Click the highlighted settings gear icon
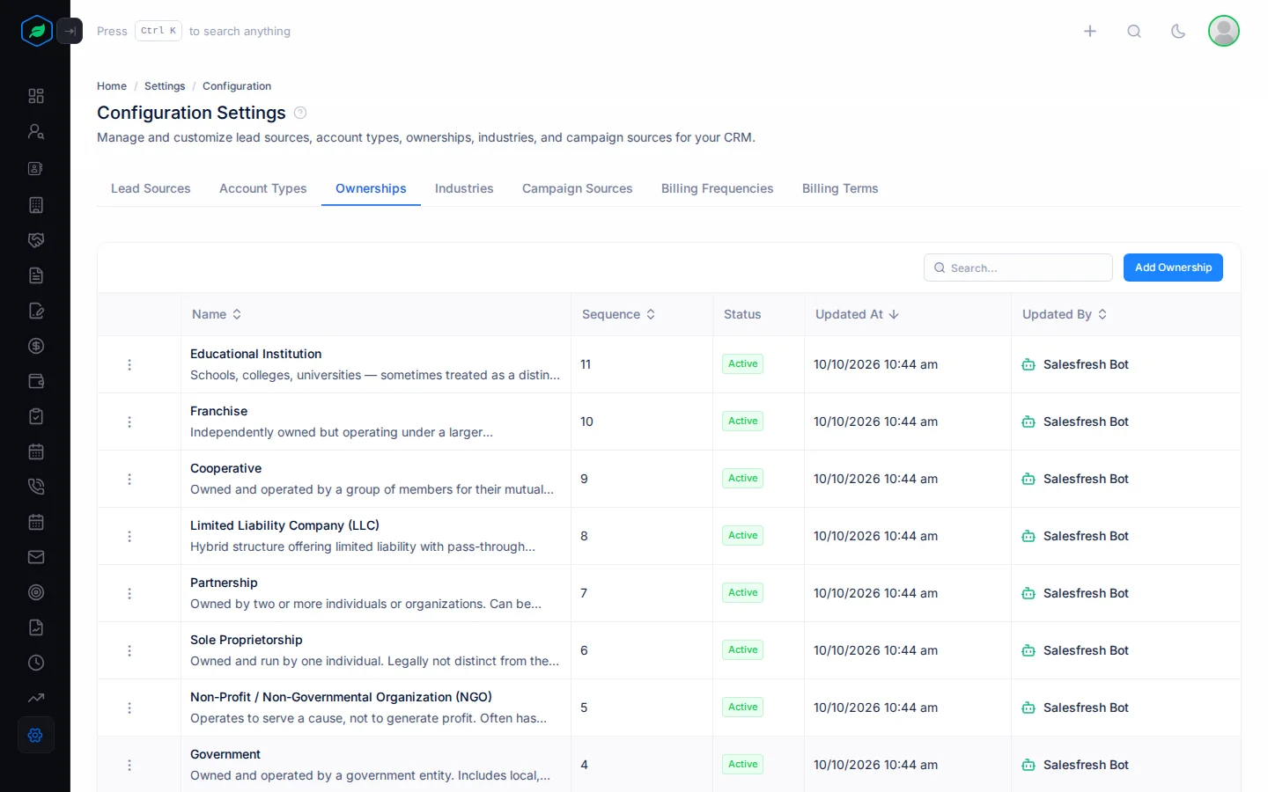This screenshot has height=792, width=1268. (x=36, y=735)
